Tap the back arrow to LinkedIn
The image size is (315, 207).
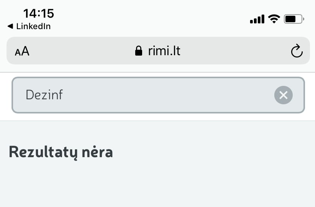(10, 26)
